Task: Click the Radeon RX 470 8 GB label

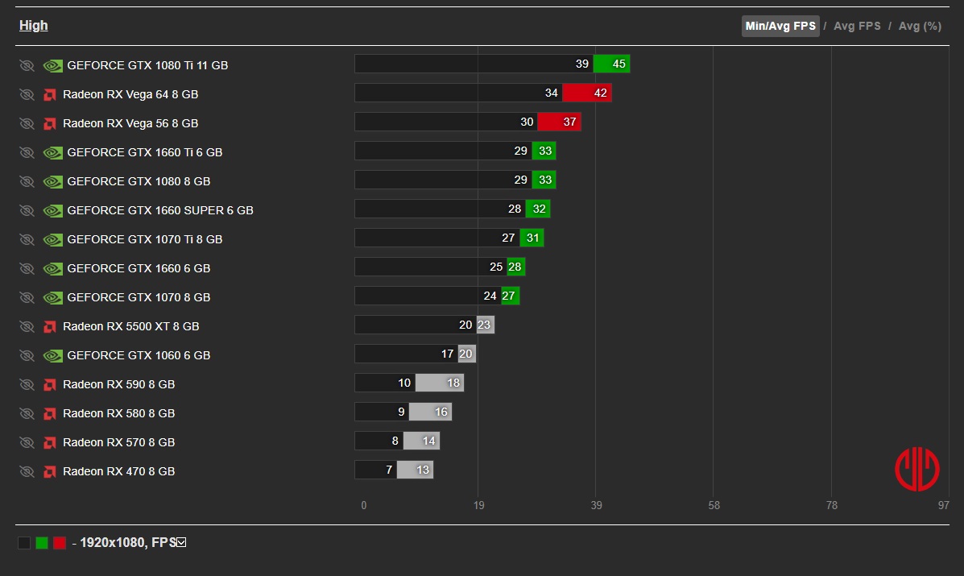Action: [x=118, y=471]
